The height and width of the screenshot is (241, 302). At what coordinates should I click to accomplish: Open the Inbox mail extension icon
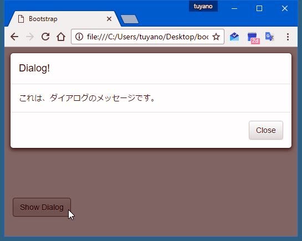[234, 37]
